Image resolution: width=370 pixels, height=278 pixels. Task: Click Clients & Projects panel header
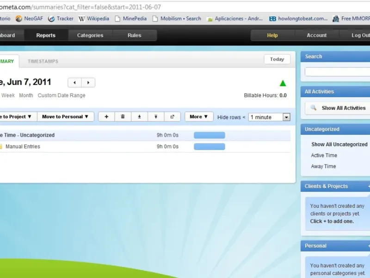(335, 186)
